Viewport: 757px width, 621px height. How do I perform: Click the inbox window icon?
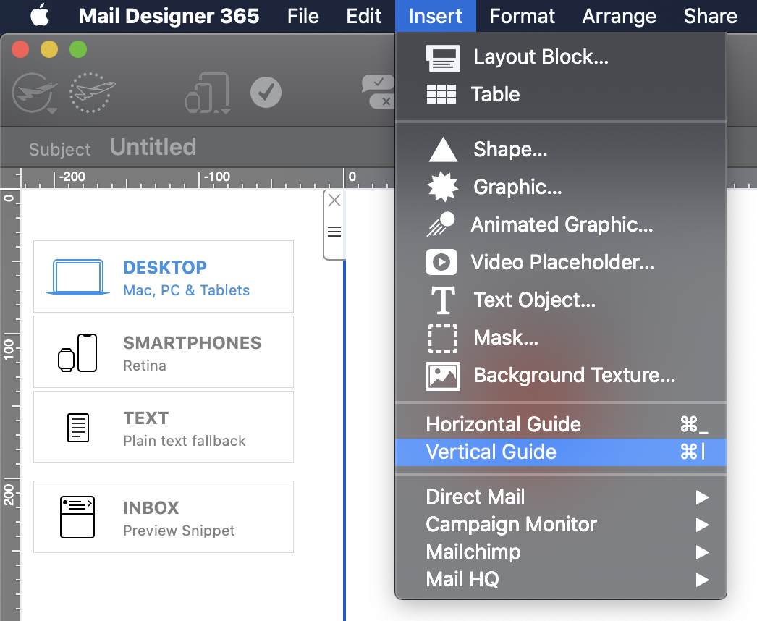pyautogui.click(x=77, y=517)
